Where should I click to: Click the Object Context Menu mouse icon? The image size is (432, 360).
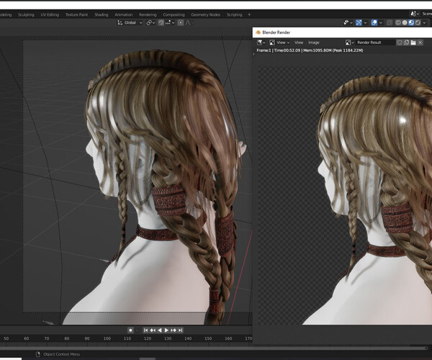(38, 354)
